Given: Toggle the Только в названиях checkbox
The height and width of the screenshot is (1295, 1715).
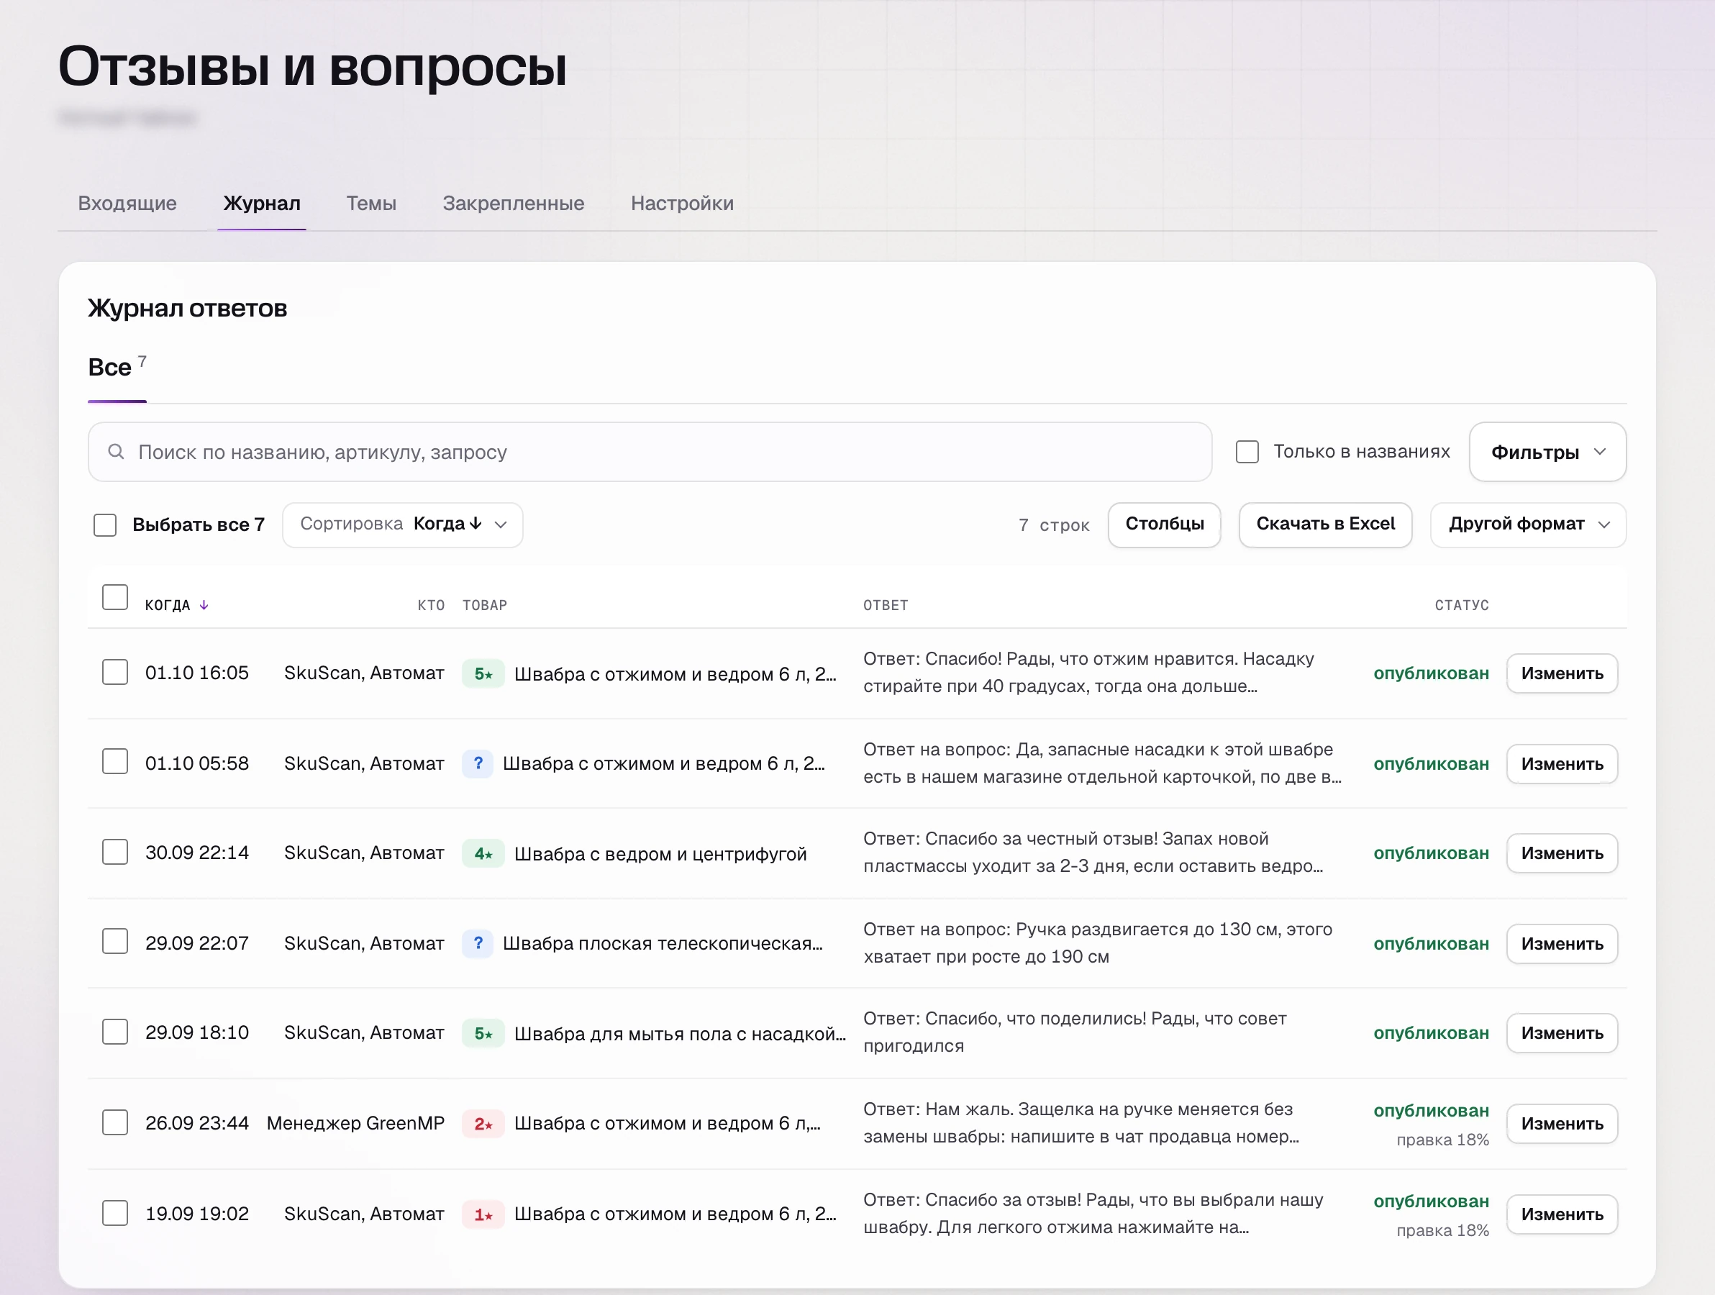Looking at the screenshot, I should click(1247, 451).
